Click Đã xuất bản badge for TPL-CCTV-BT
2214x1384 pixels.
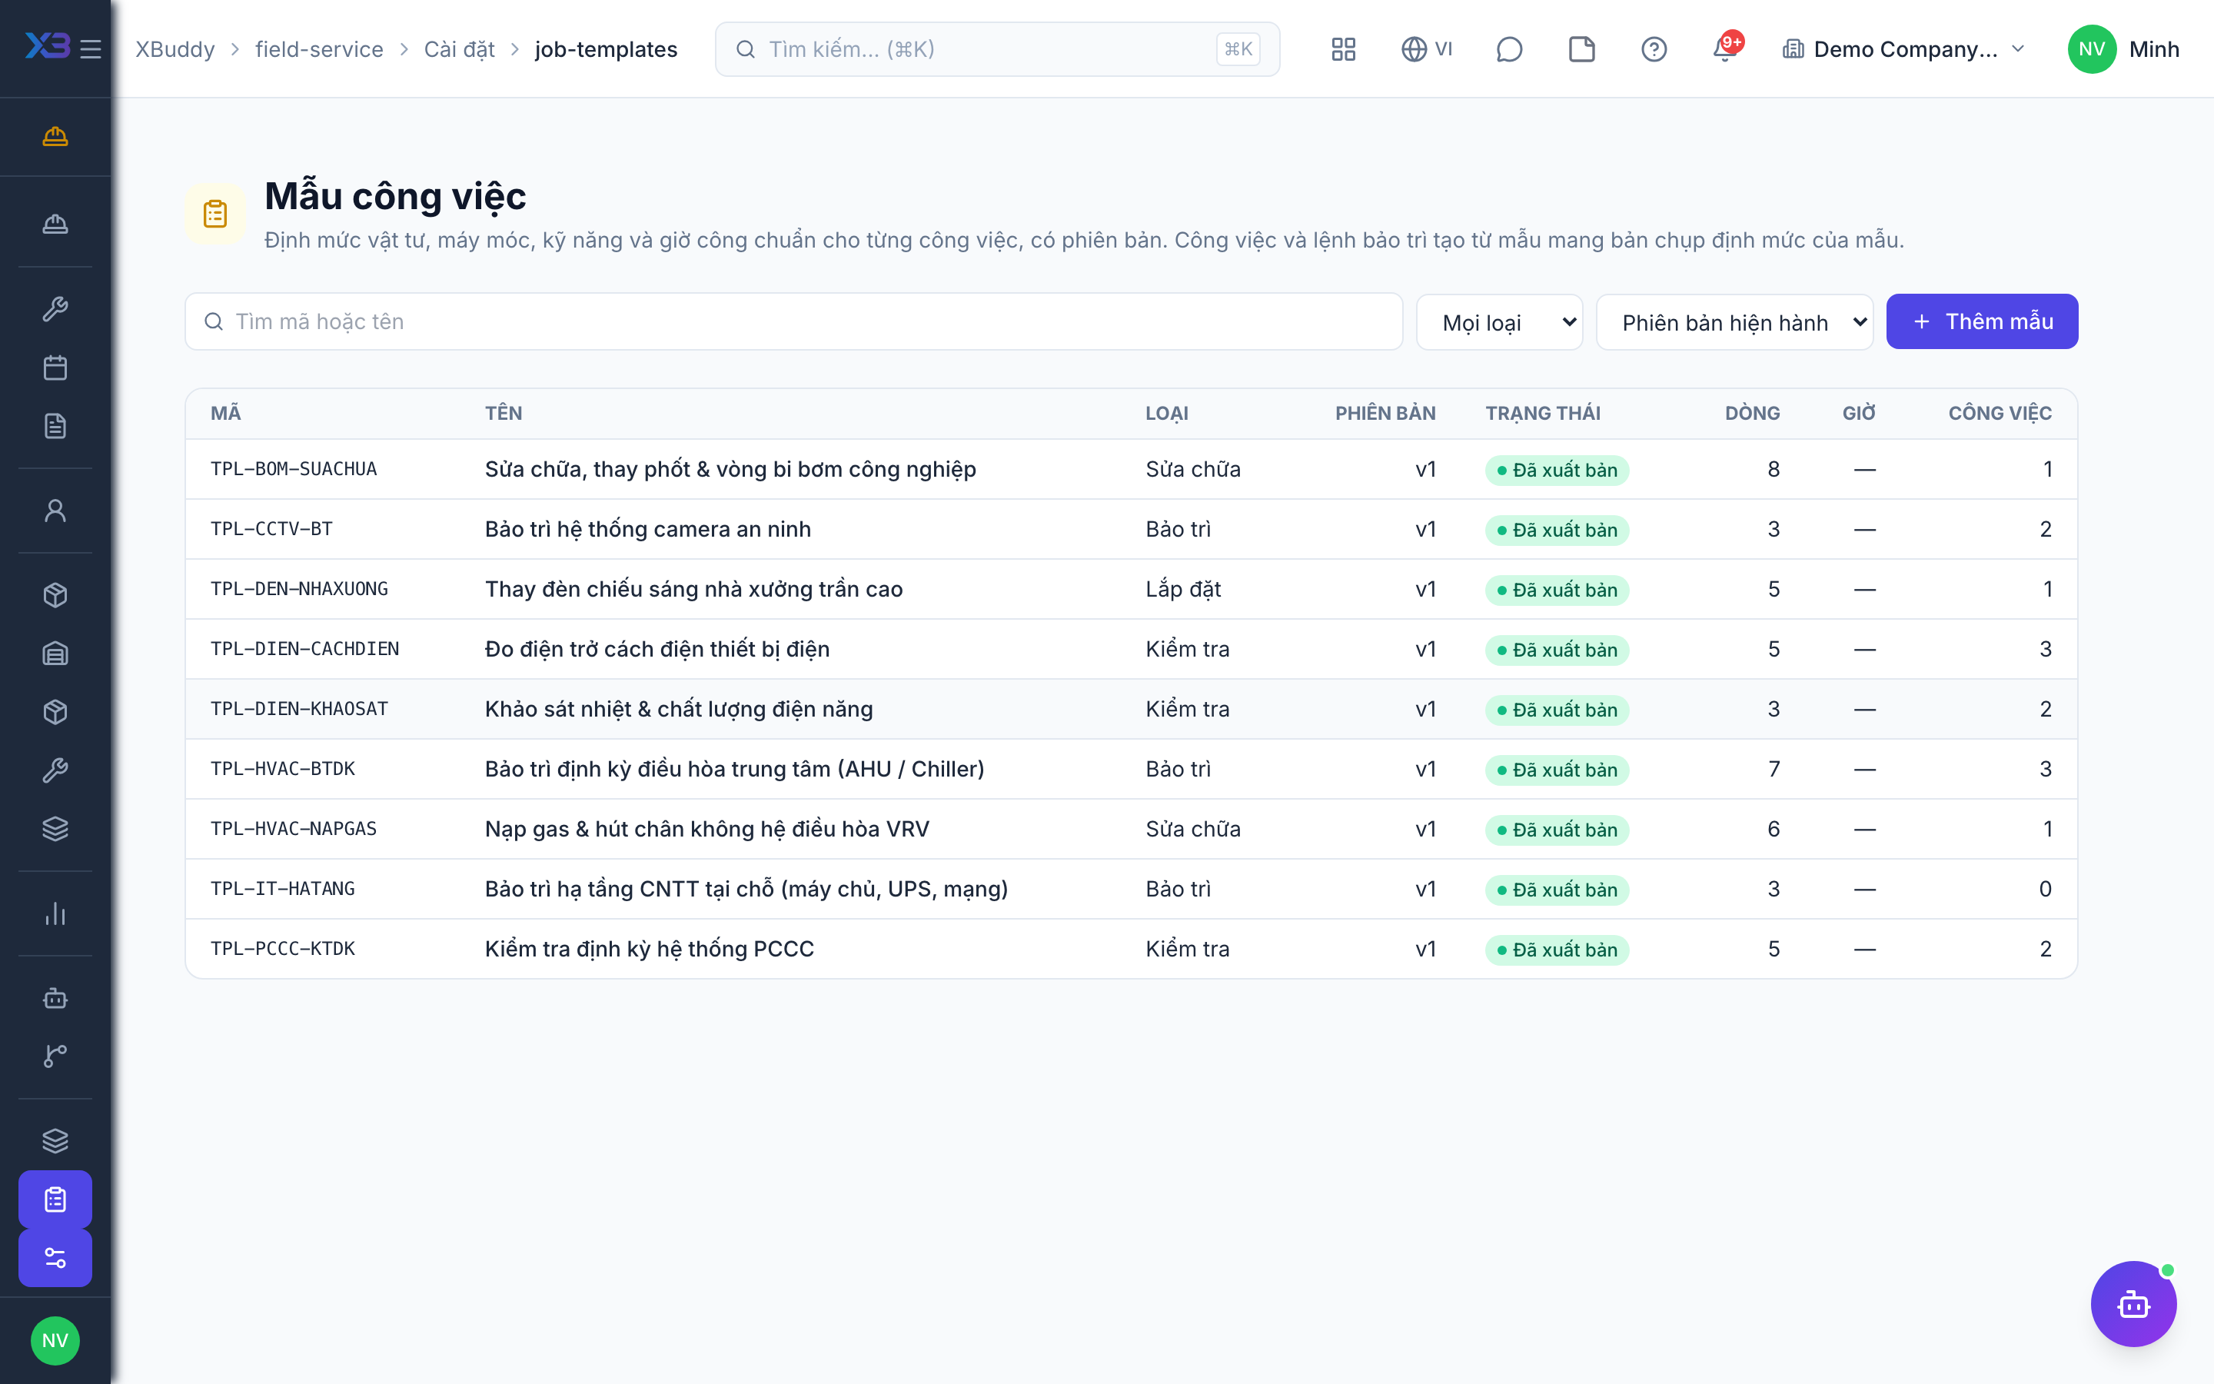pos(1556,530)
